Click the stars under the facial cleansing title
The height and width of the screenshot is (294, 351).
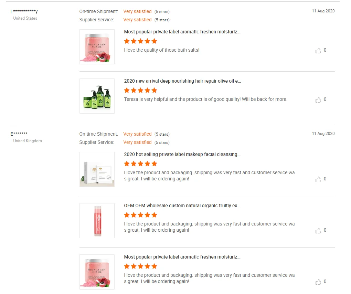(140, 164)
